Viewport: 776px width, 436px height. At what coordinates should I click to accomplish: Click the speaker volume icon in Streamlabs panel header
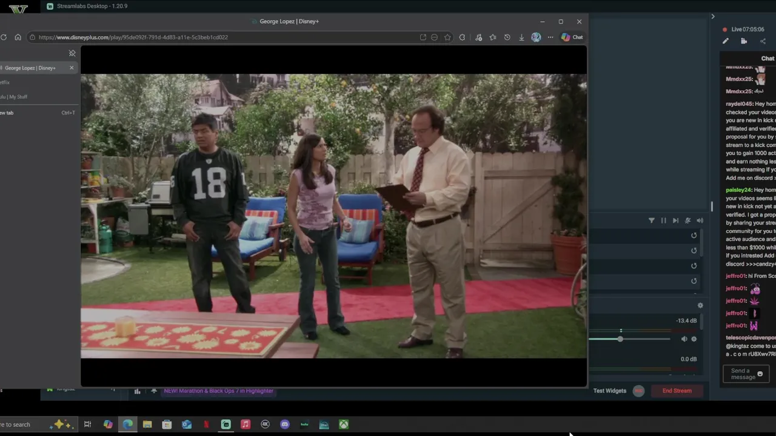(700, 220)
